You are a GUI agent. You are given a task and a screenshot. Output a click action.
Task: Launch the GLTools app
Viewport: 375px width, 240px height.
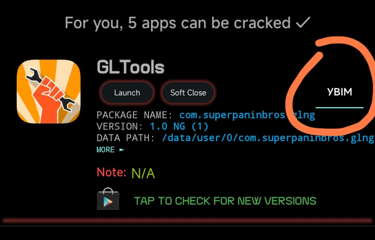(x=127, y=93)
